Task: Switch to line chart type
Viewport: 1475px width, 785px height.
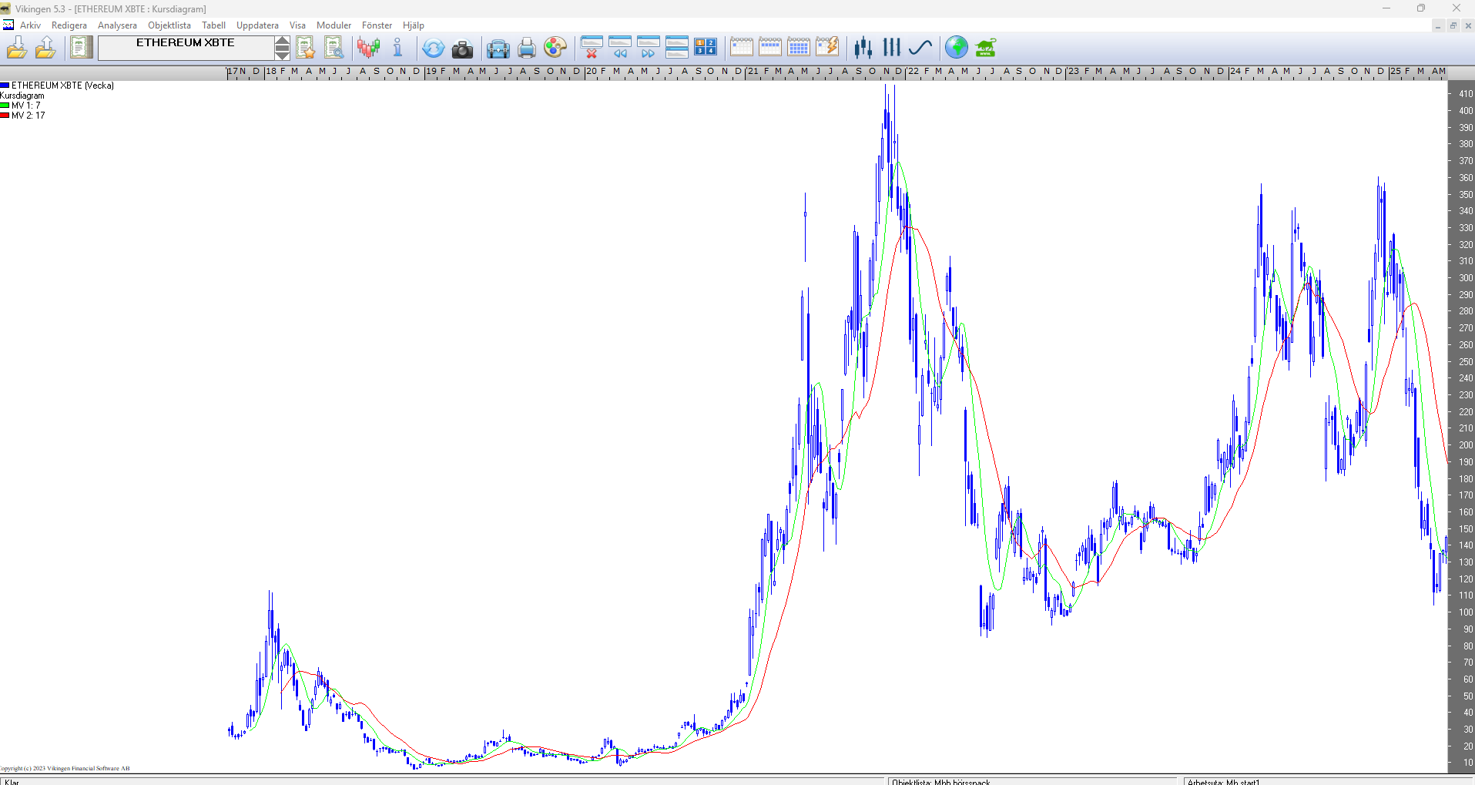Action: point(920,48)
